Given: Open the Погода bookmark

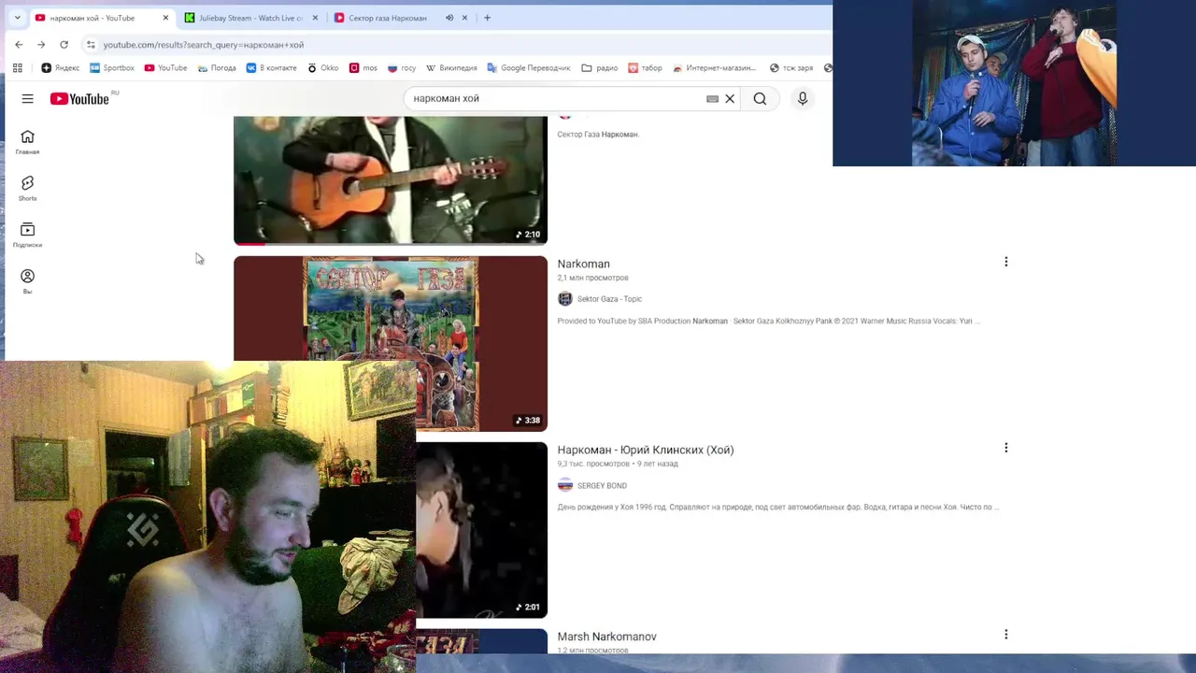Looking at the screenshot, I should point(217,67).
